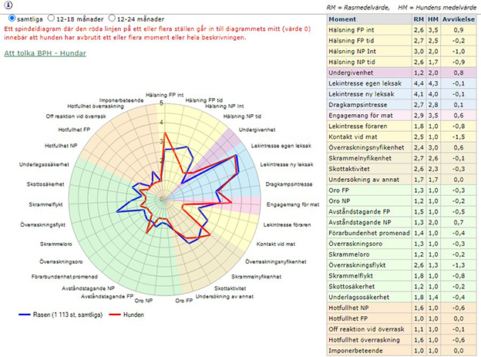Image resolution: width=481 pixels, height=357 pixels.
Task: Click the Engagemang för mat chart axis label
Action: [x=293, y=204]
